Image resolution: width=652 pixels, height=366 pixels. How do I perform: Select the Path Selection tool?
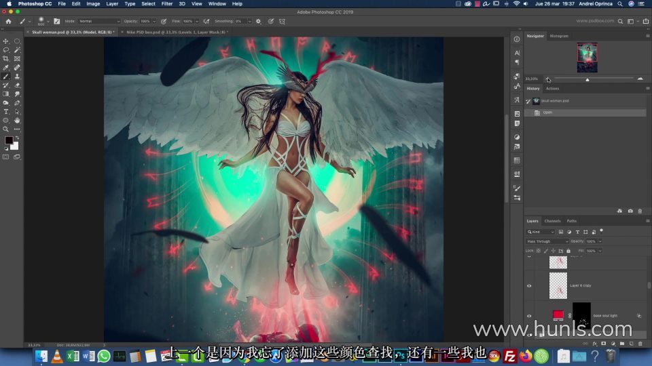click(x=17, y=112)
